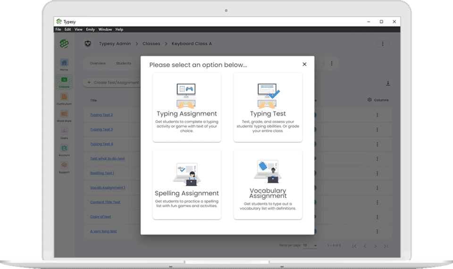The width and height of the screenshot is (453, 269).
Task: Click the download icon above the table
Action: [x=388, y=83]
